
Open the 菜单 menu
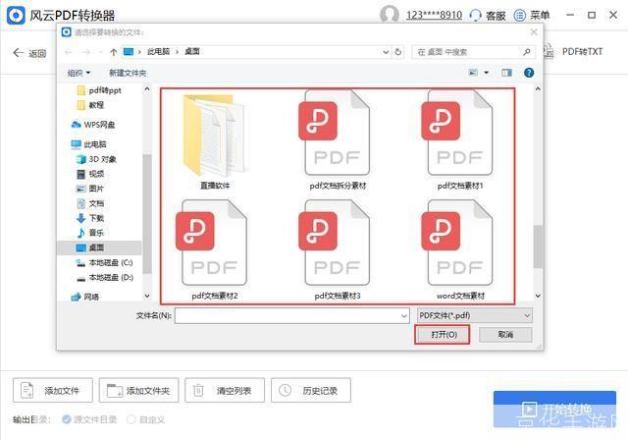(532, 16)
